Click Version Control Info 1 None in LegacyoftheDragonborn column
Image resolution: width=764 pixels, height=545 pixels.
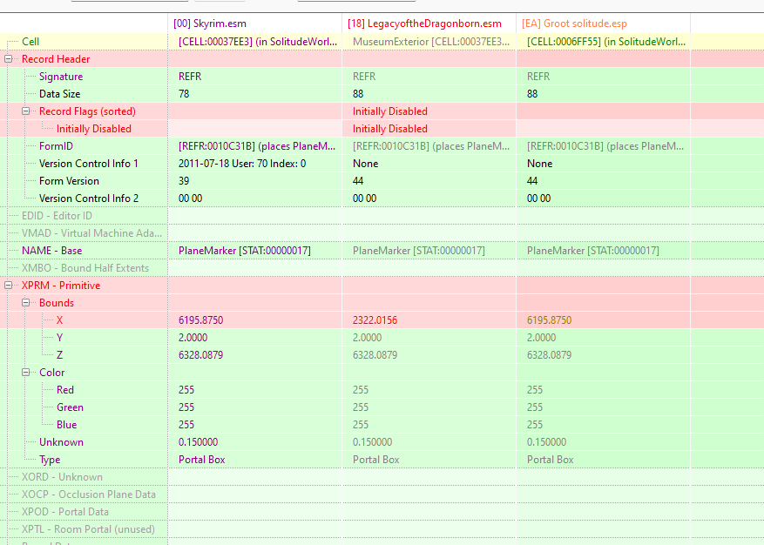[365, 164]
